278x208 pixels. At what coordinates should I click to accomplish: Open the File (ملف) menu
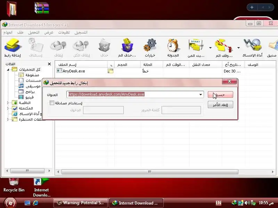point(20,33)
